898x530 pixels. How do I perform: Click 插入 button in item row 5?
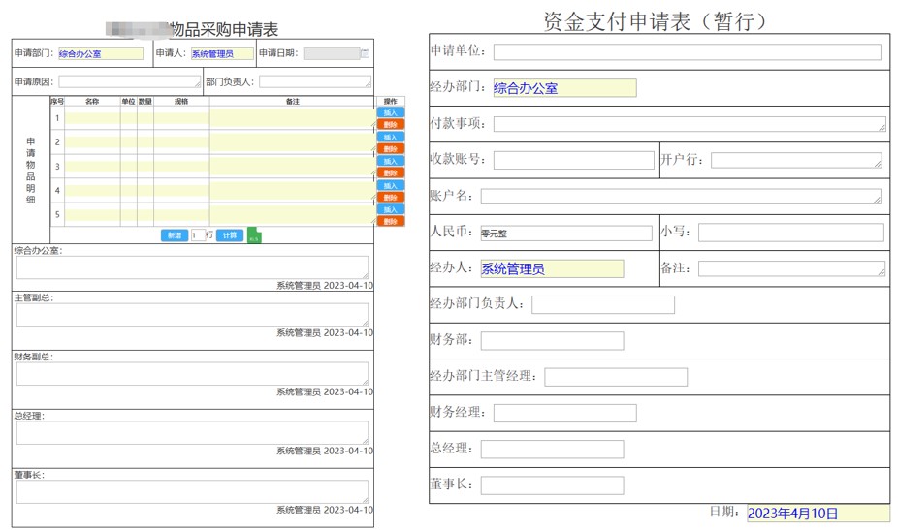click(391, 209)
